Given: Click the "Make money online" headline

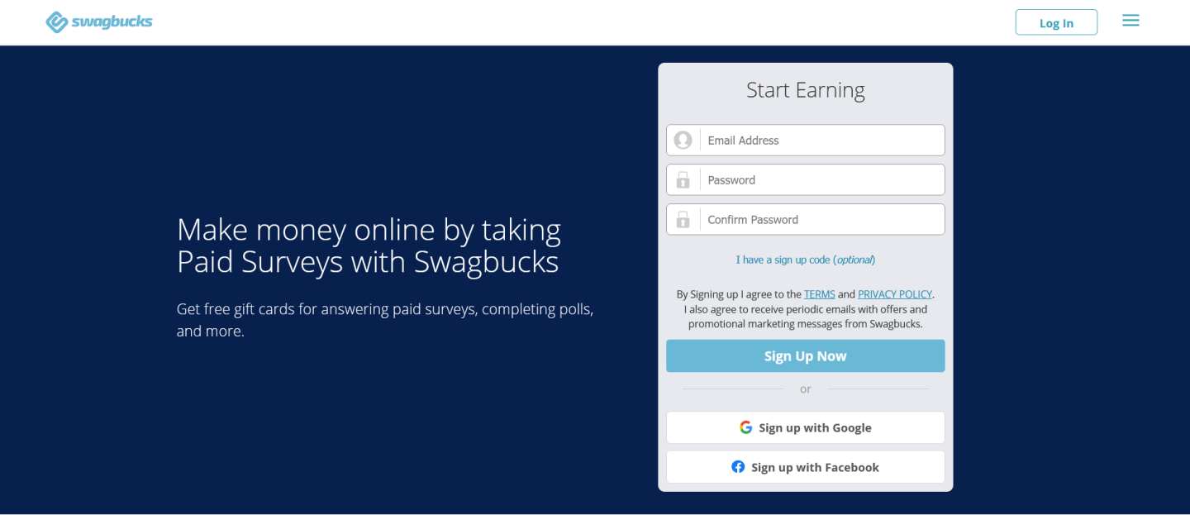Looking at the screenshot, I should click(369, 246).
